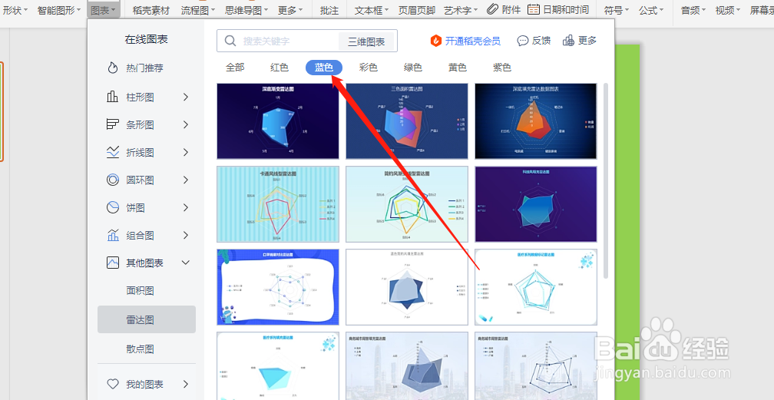Image resolution: width=774 pixels, height=400 pixels.
Task: Pick the purple 科技风填充雷达图 thumbnail
Action: 536,204
